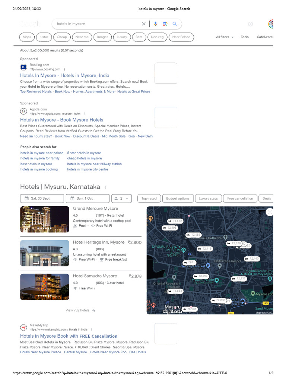
Task: Open the All filters dropdown
Action: pyautogui.click(x=225, y=37)
